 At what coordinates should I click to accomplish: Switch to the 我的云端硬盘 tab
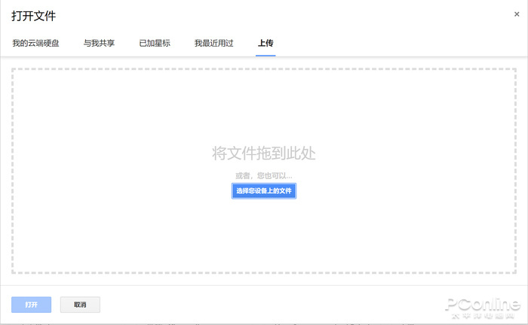pos(35,43)
